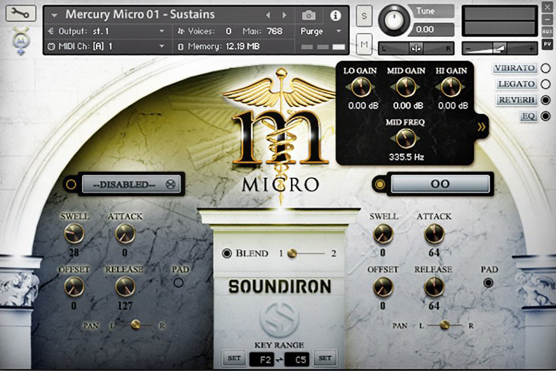Open the MIDI Ch dropdown
Image resolution: width=556 pixels, height=371 pixels.
pos(107,46)
